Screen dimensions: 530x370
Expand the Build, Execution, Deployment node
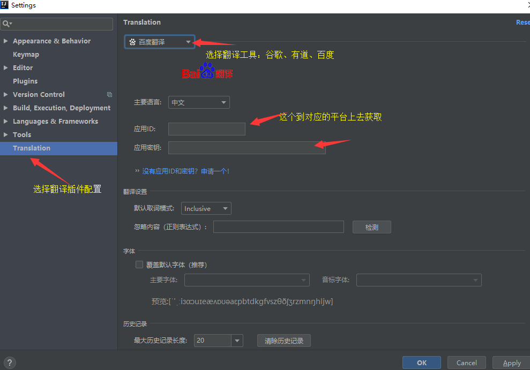(6, 108)
